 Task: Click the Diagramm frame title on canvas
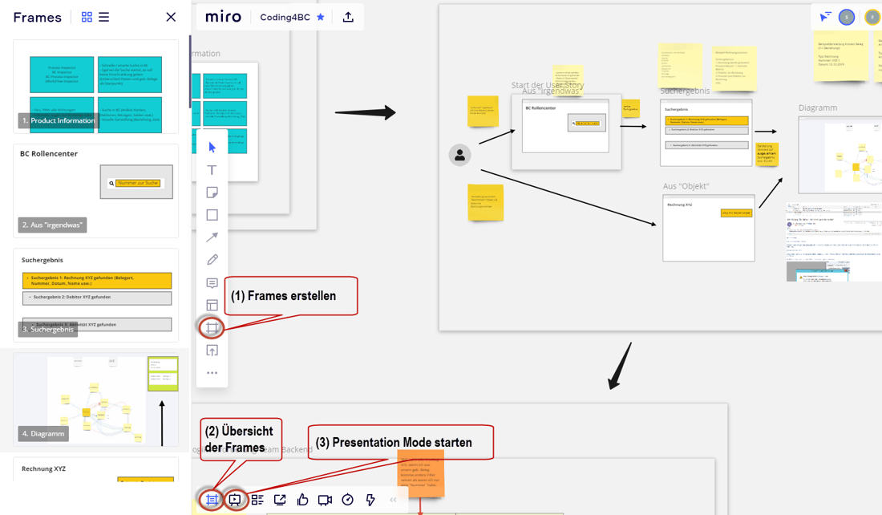818,108
